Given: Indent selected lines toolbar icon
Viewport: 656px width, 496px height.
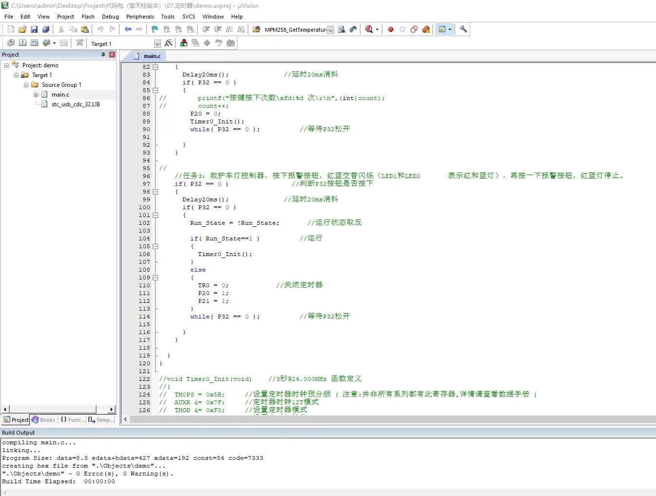Looking at the screenshot, I should [x=206, y=29].
